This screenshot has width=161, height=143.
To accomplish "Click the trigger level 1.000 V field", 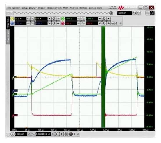I will click(124, 13).
